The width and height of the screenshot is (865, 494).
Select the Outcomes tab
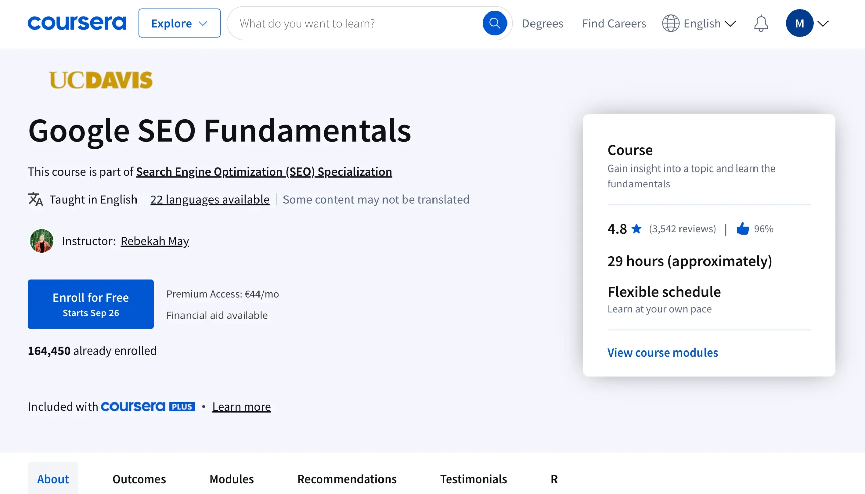(x=139, y=479)
